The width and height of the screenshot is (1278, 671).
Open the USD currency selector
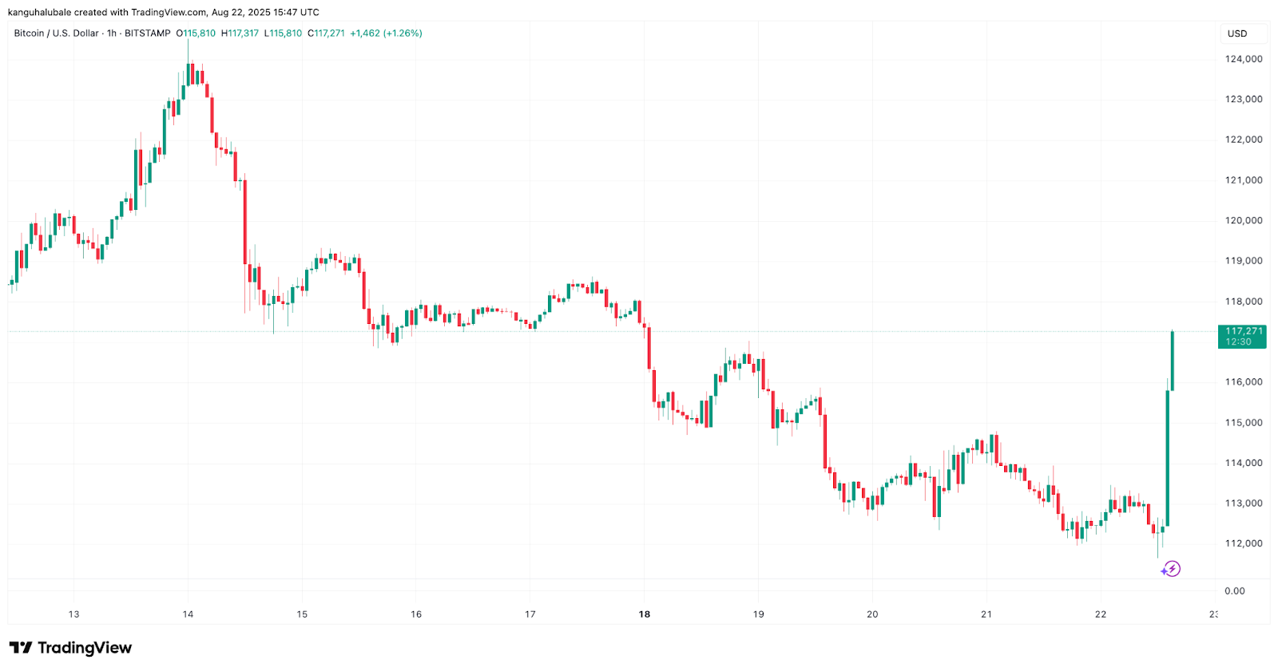(x=1237, y=34)
